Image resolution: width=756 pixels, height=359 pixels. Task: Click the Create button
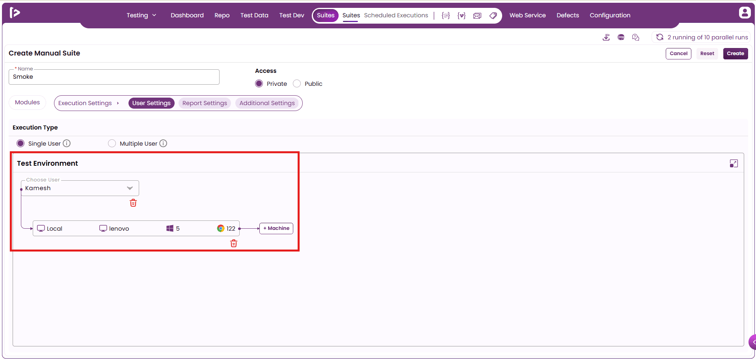point(736,54)
